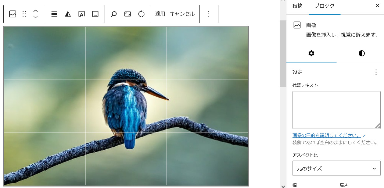The image size is (384, 188).
Task: Click the caption icon in the toolbar
Action: coord(95,14)
